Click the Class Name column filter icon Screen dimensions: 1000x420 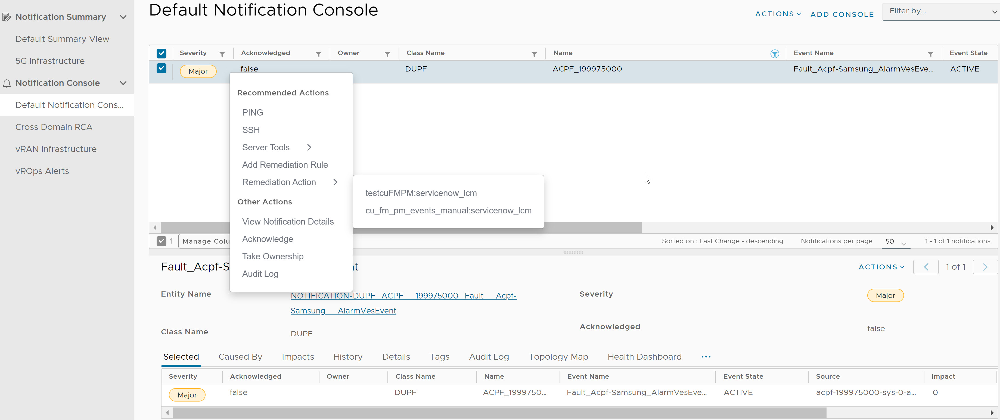[x=533, y=54]
